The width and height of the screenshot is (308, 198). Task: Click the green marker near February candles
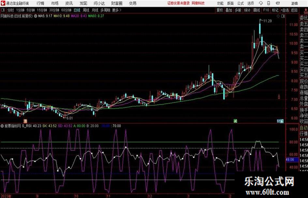point(235,121)
